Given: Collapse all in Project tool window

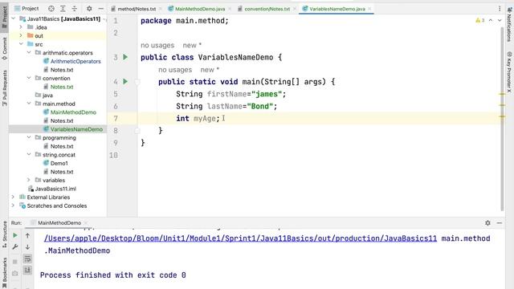Looking at the screenshot, I should click(x=75, y=9).
